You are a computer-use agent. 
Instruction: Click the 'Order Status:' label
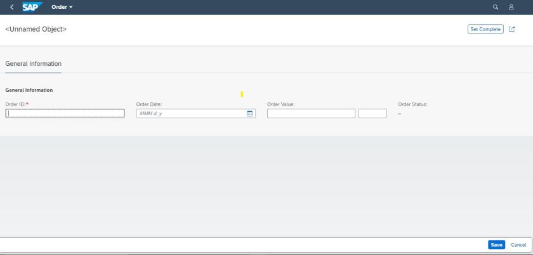click(x=412, y=104)
